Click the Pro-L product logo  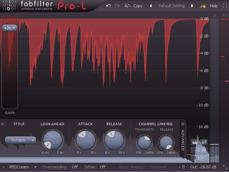[72, 6]
